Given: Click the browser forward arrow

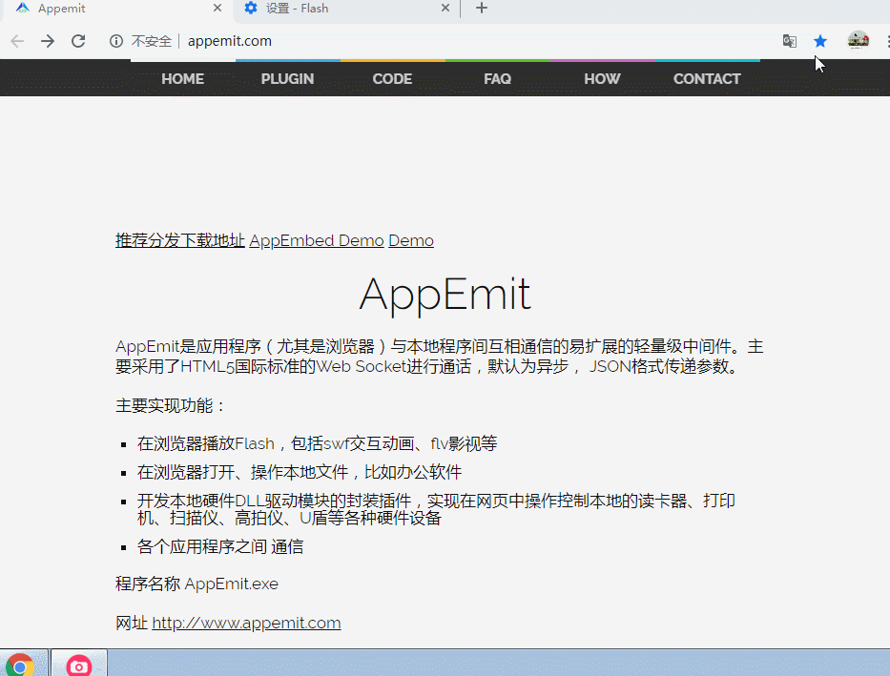Looking at the screenshot, I should [x=48, y=41].
